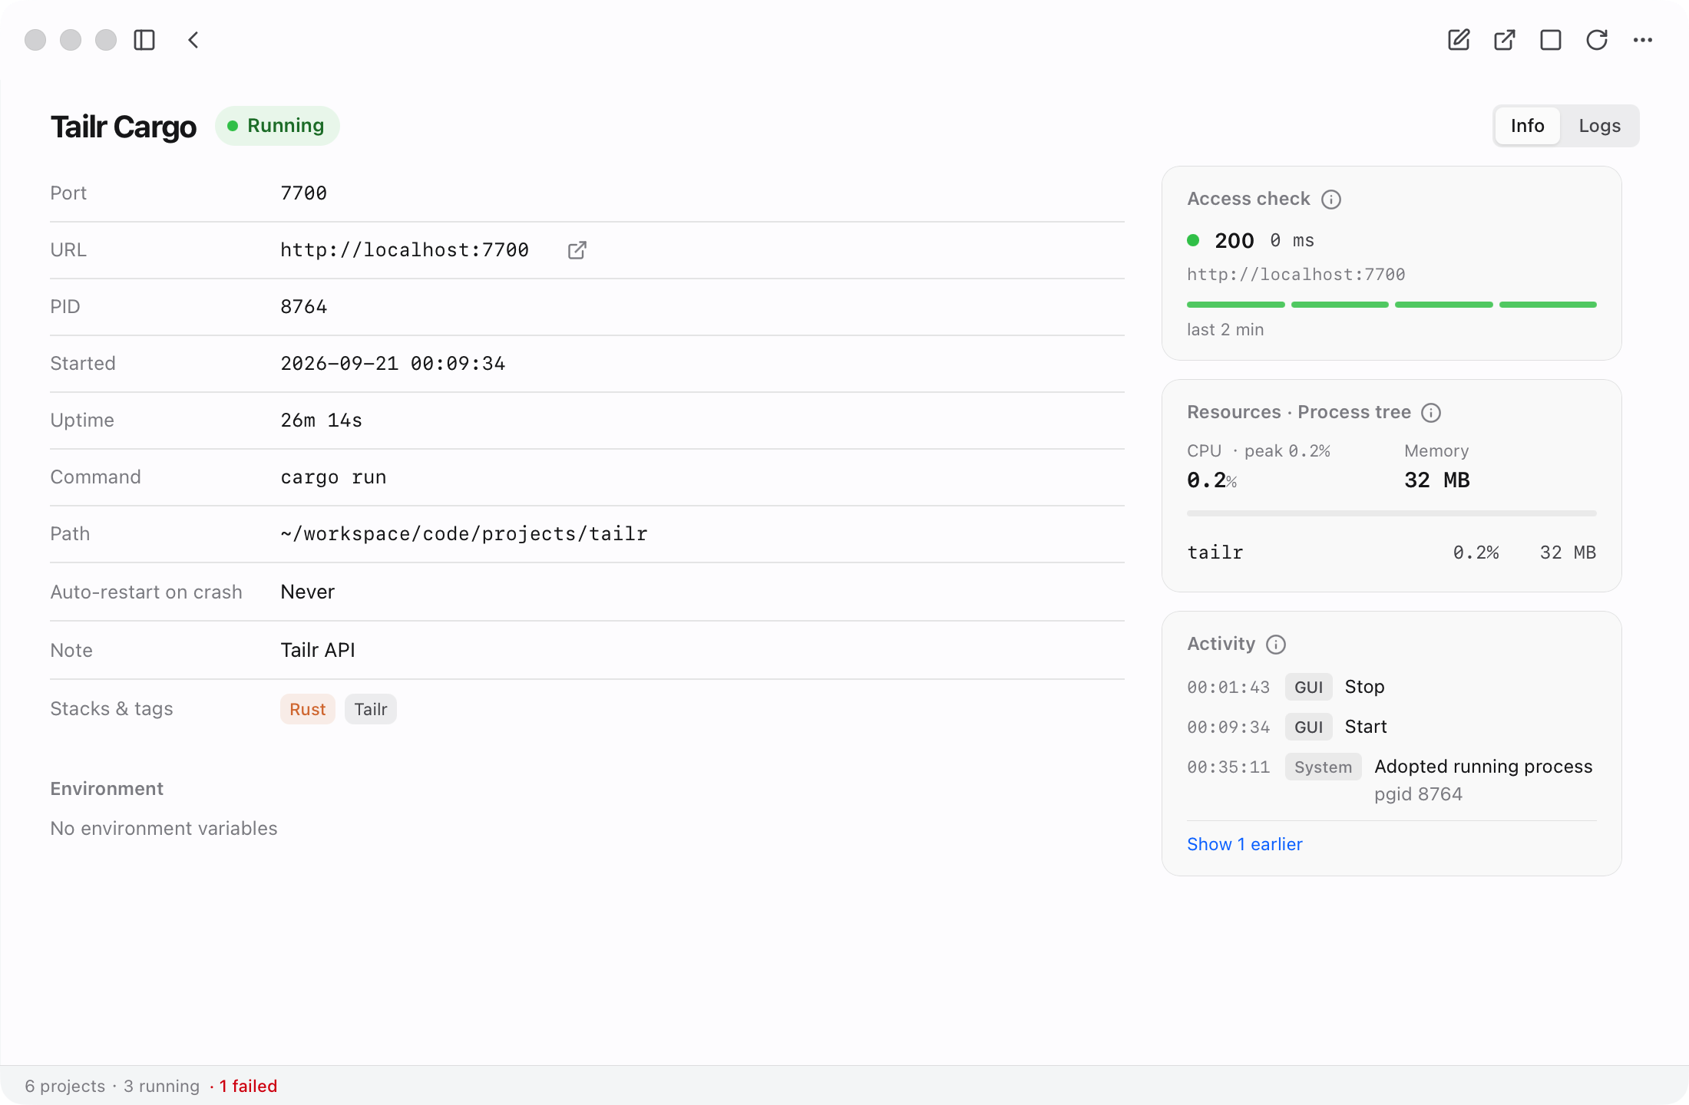Open in browser via toolbar external-link icon

[x=1505, y=40]
